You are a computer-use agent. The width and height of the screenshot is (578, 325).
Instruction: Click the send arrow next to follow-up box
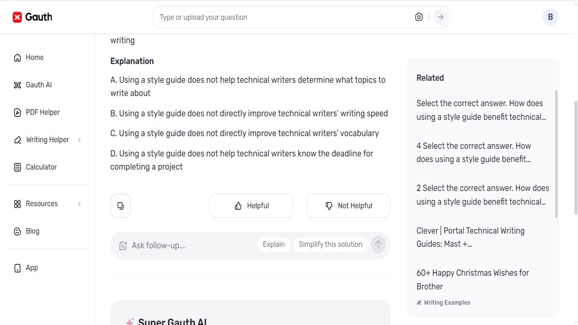[x=378, y=244]
